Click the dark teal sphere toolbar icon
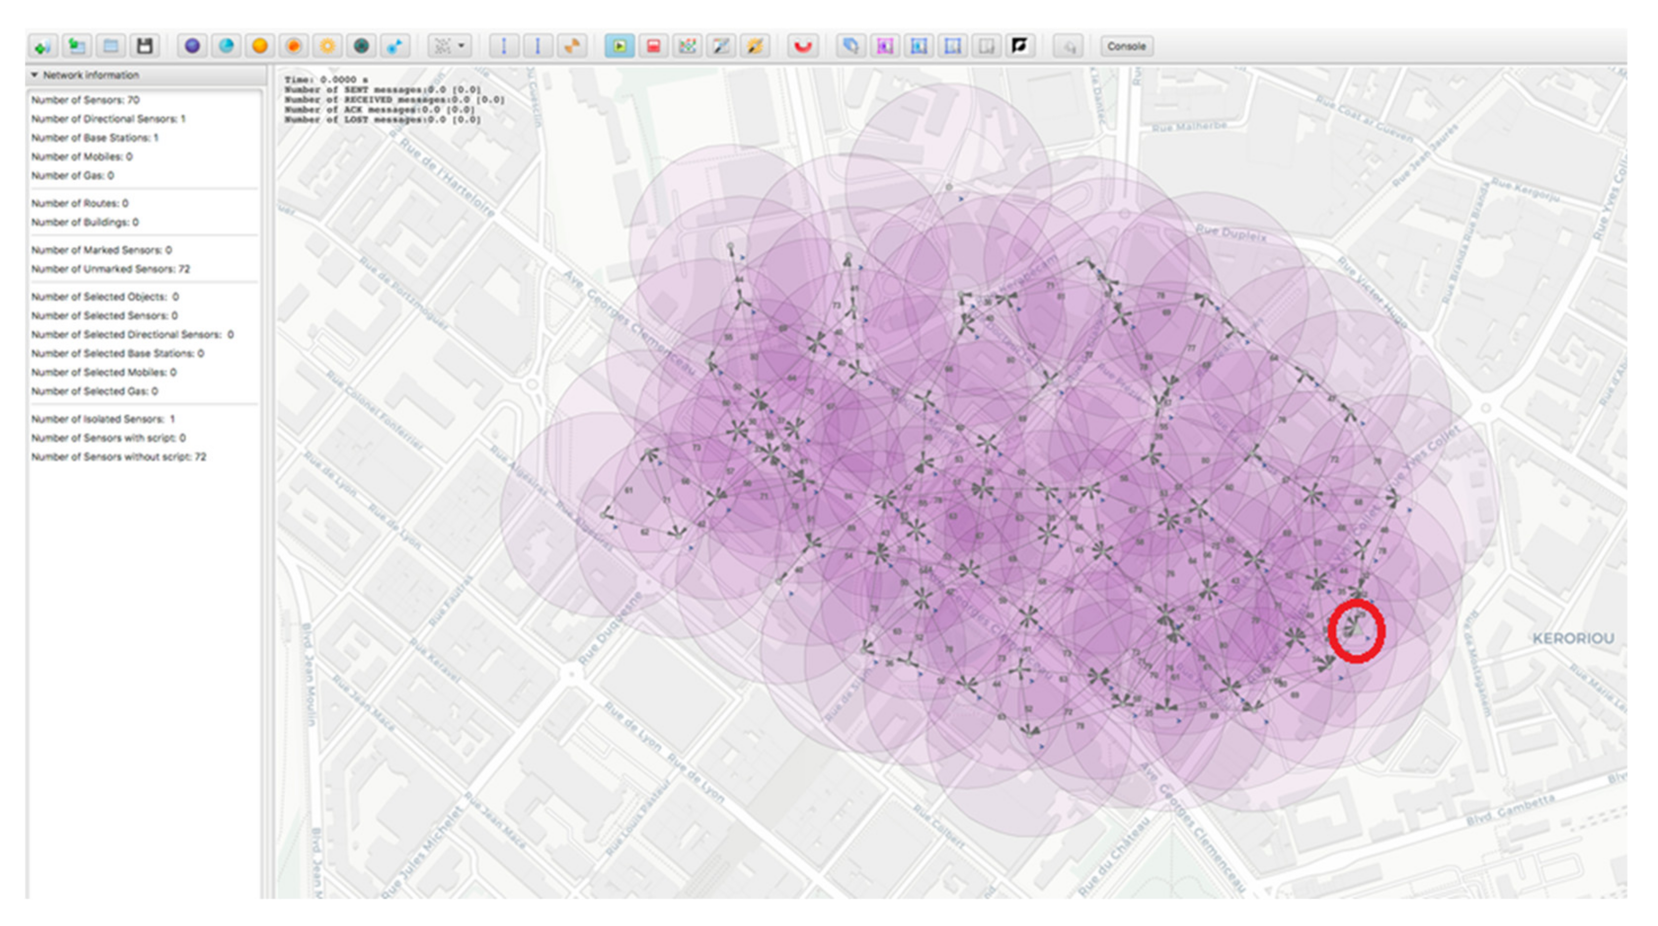Image resolution: width=1658 pixels, height=926 pixels. [361, 46]
